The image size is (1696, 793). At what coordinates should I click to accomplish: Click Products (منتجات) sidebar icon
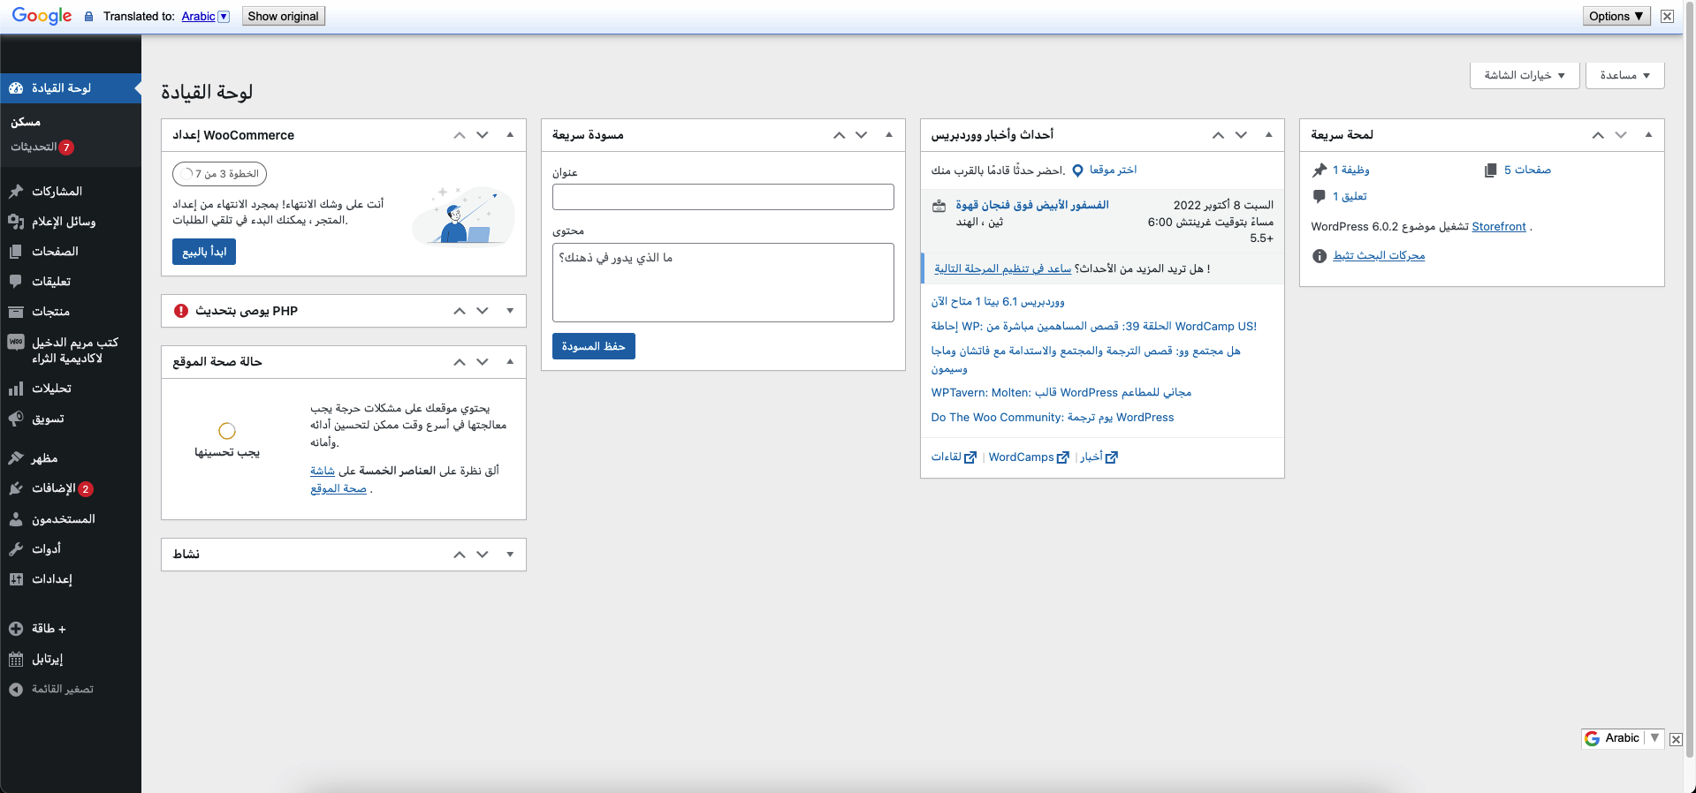click(16, 312)
